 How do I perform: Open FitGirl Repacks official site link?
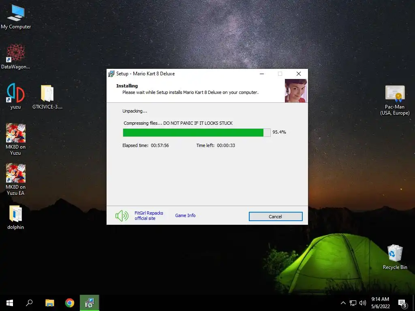[149, 215]
